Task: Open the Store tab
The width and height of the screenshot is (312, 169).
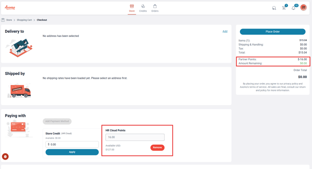Action: pos(132,8)
